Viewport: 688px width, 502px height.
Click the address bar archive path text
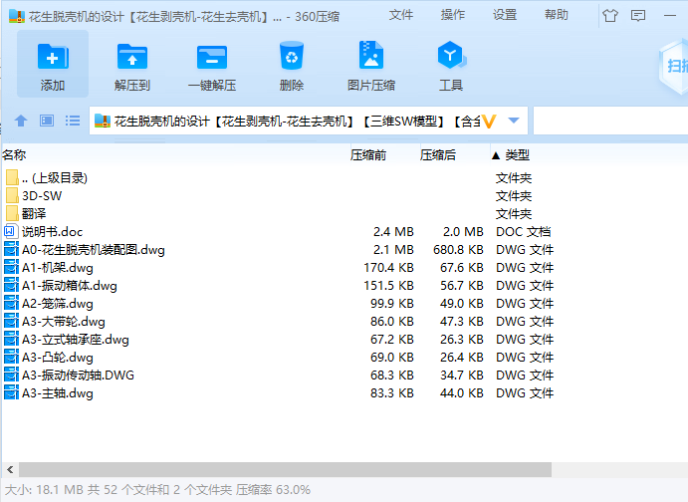[298, 122]
